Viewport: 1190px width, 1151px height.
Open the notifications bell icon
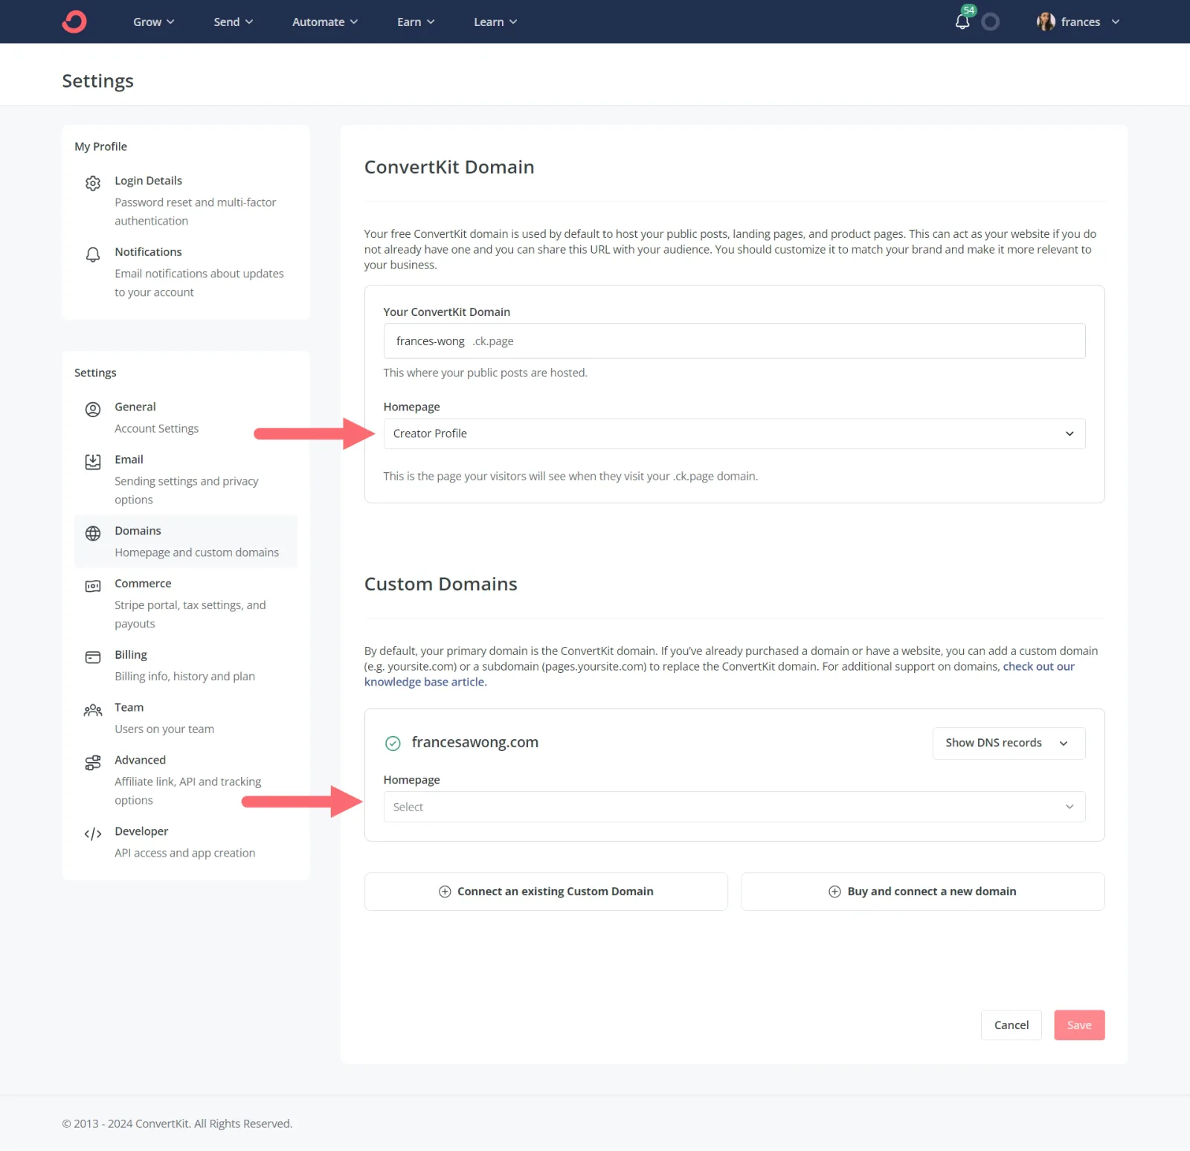pos(962,22)
